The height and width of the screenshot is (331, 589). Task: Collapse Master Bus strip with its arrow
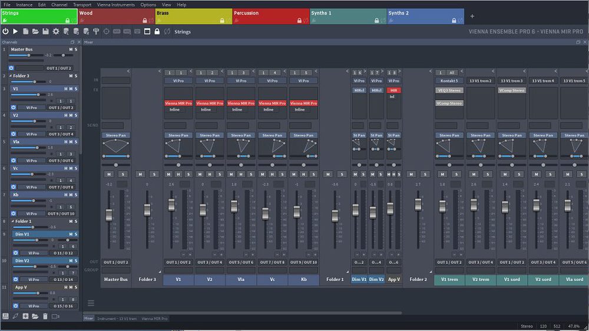click(x=128, y=71)
